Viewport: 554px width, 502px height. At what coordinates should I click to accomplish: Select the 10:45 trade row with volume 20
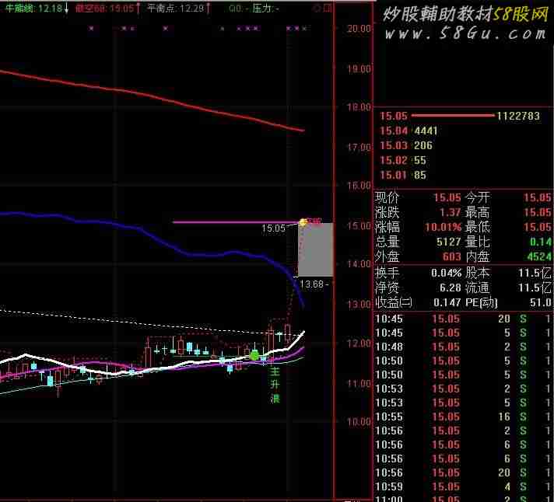pos(463,319)
